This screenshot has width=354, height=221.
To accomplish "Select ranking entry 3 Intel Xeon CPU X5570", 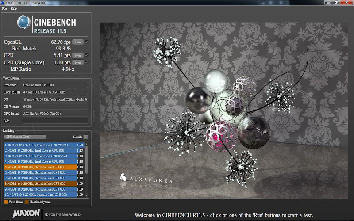I will coord(44,156).
